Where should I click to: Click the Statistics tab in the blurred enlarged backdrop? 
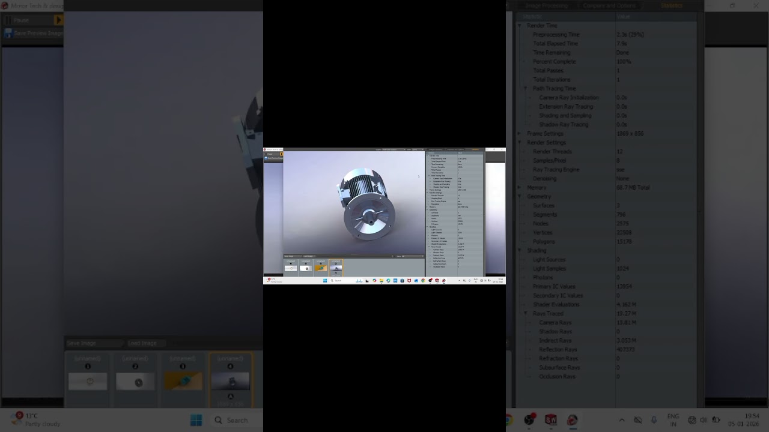point(671,5)
